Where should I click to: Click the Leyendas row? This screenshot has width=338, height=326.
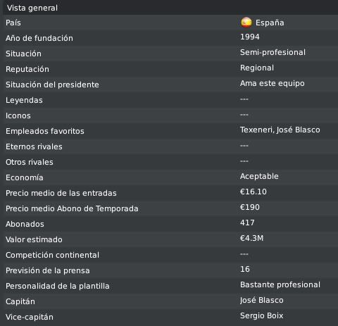point(170,100)
